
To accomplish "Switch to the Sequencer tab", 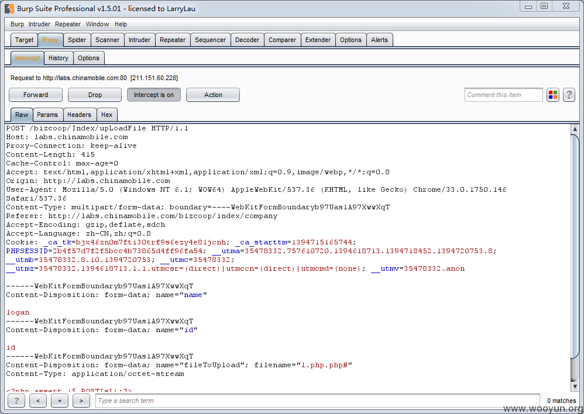I will 211,40.
